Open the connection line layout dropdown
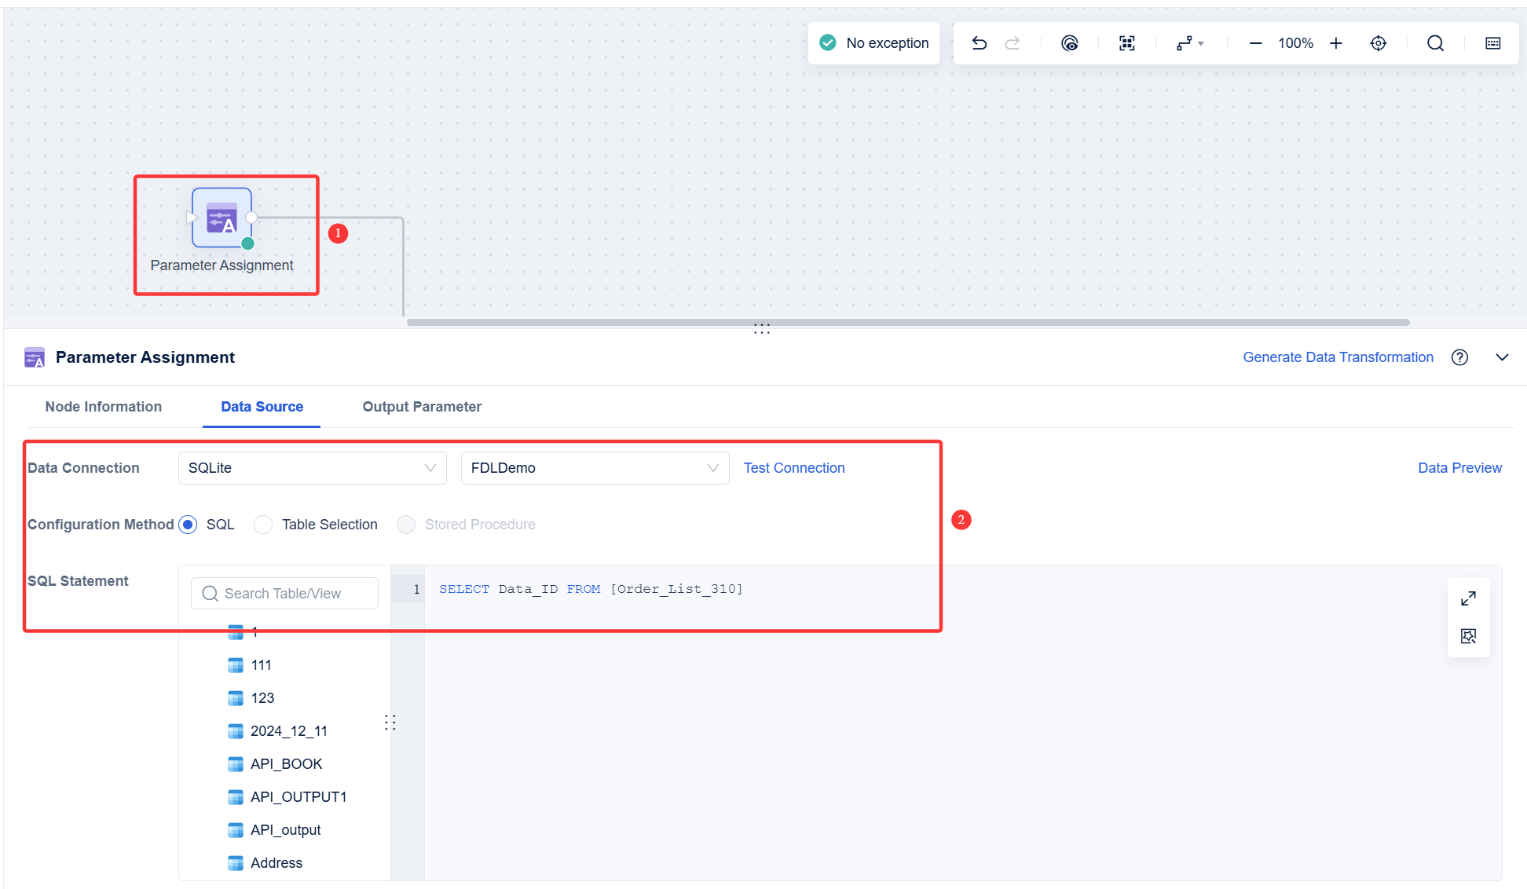The width and height of the screenshot is (1527, 889). click(1189, 43)
